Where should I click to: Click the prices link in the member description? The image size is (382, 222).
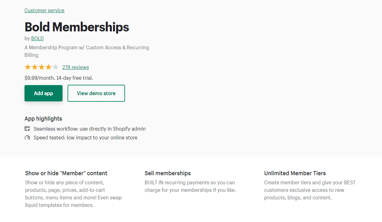[69, 190]
